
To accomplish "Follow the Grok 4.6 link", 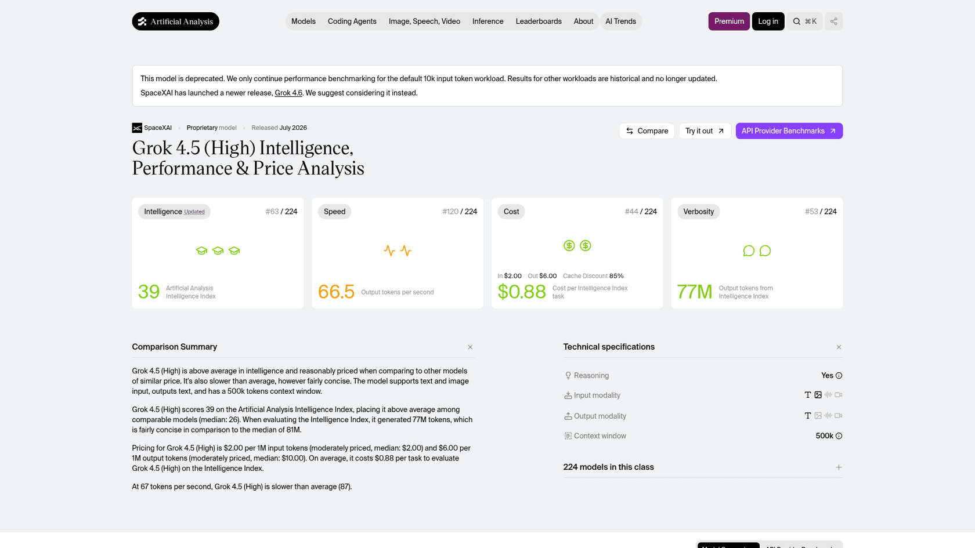I will point(288,93).
